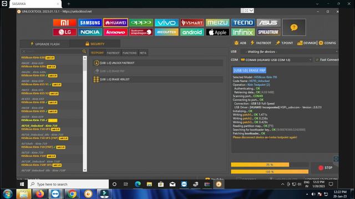The image size is (355, 199).
Task: Select the Spreadtrum chipset tile
Action: point(268,32)
